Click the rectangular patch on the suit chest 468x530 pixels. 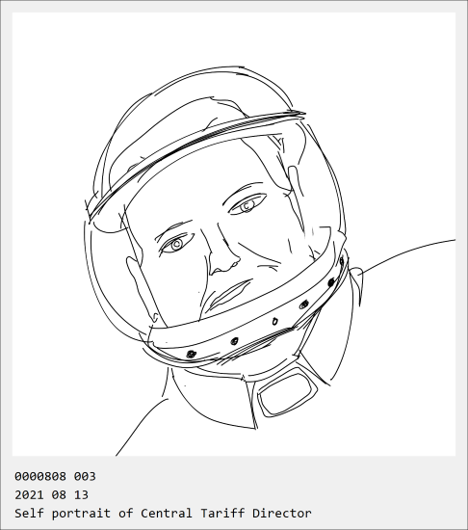tap(287, 392)
